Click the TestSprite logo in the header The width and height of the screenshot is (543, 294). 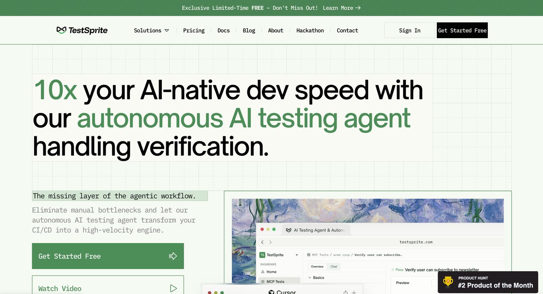coord(82,30)
